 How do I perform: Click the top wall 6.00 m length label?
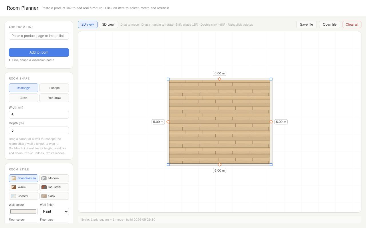[x=220, y=73]
